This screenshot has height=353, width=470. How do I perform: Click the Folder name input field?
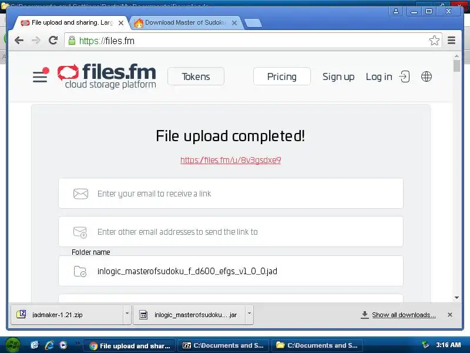[230, 271]
